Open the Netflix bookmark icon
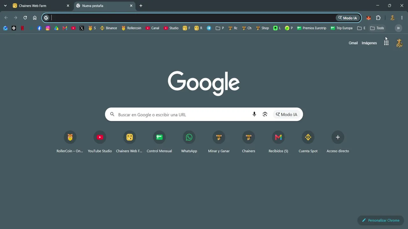This screenshot has width=408, height=229. click(x=22, y=28)
